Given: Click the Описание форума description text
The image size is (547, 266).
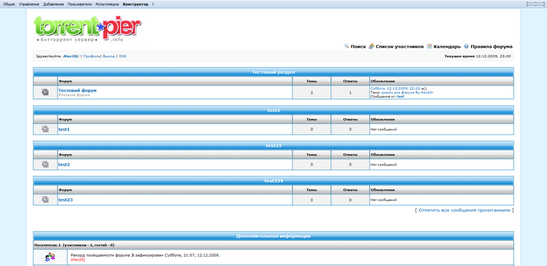Looking at the screenshot, I should (74, 95).
